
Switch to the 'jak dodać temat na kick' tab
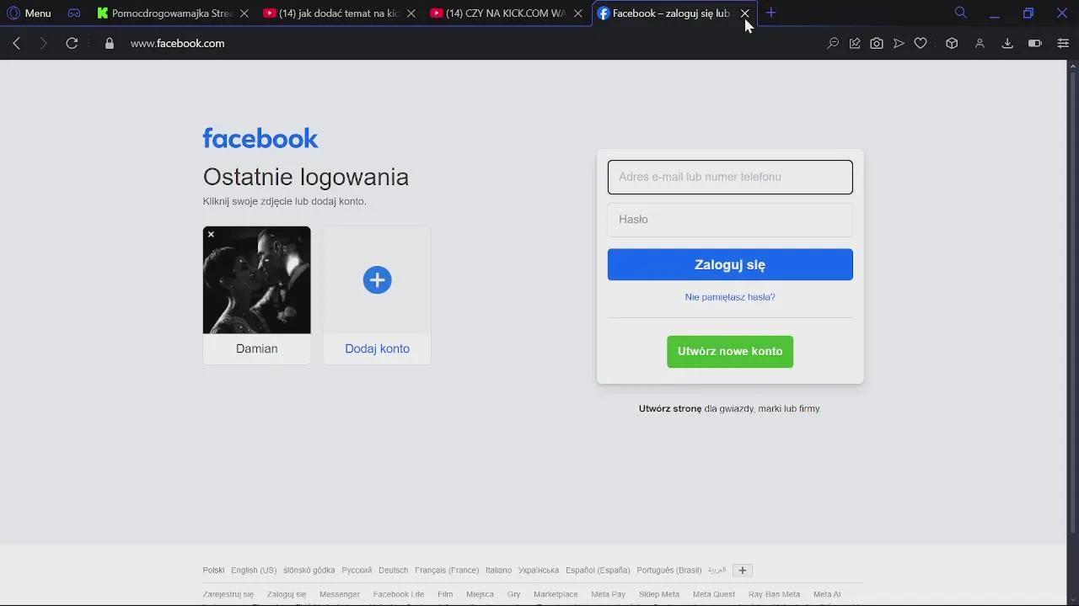click(x=338, y=13)
